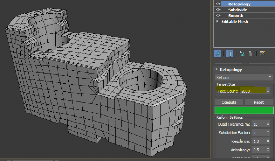This screenshot has width=275, height=161.
Task: Toggle Show End Result icon
Action: coord(230,54)
